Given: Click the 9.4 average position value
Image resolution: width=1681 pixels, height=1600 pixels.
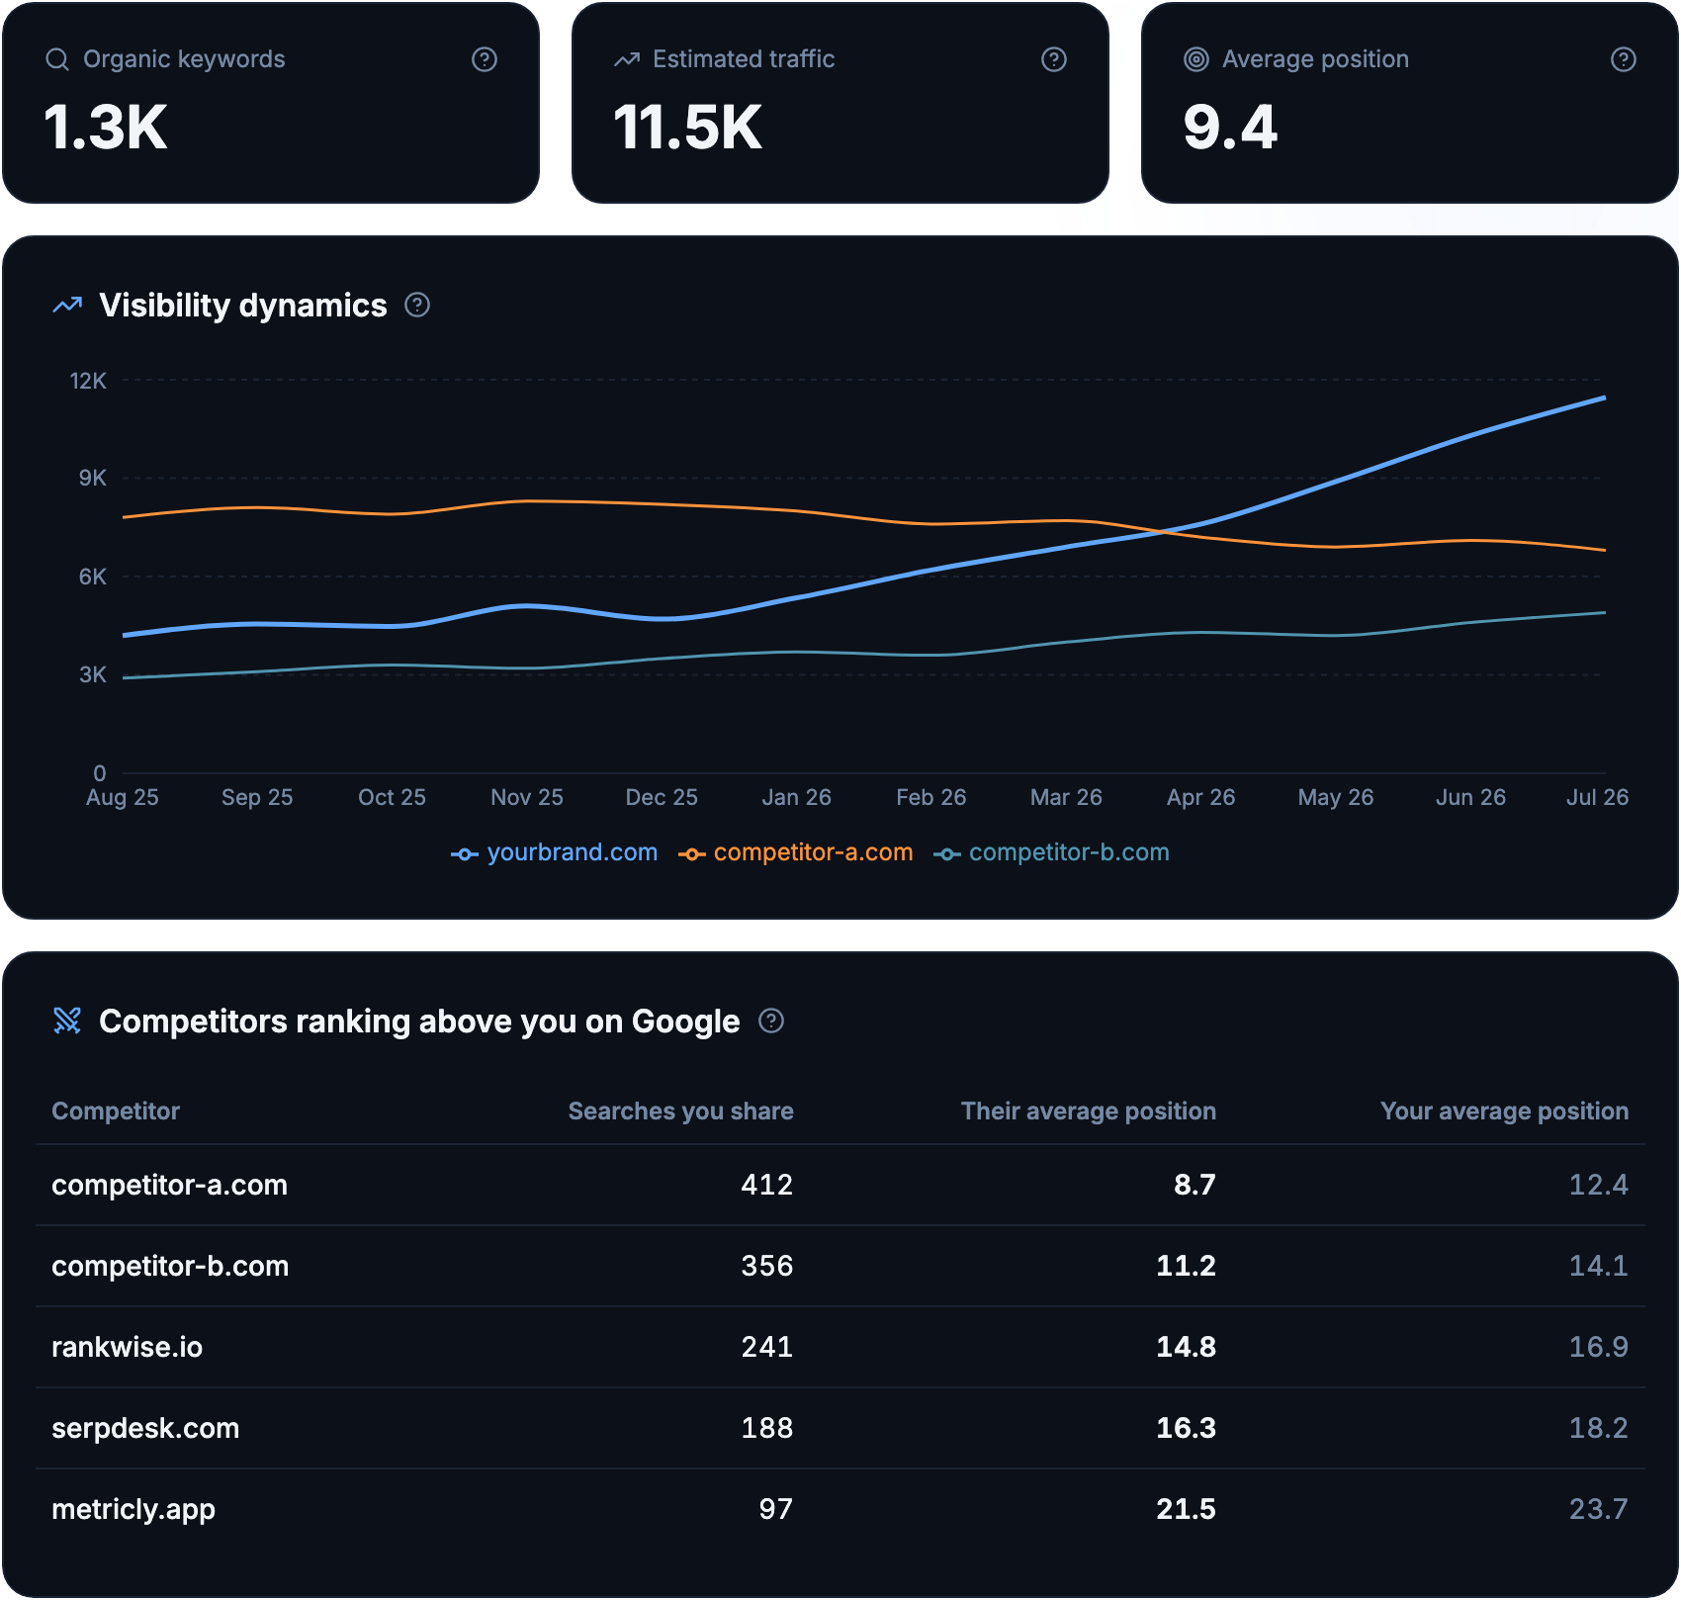Looking at the screenshot, I should coord(1230,128).
